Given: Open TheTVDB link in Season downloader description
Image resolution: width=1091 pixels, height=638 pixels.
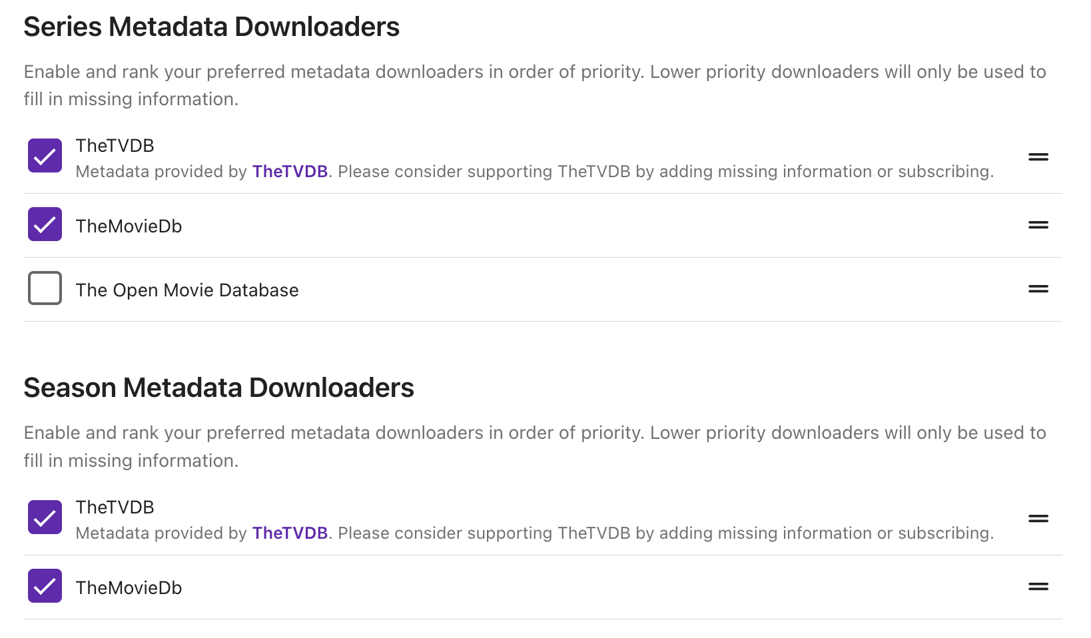Looking at the screenshot, I should pos(290,533).
